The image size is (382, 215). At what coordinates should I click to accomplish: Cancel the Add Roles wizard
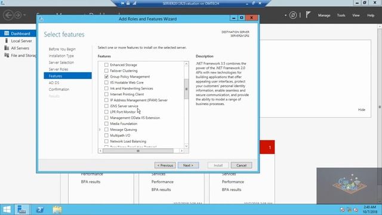click(x=241, y=165)
